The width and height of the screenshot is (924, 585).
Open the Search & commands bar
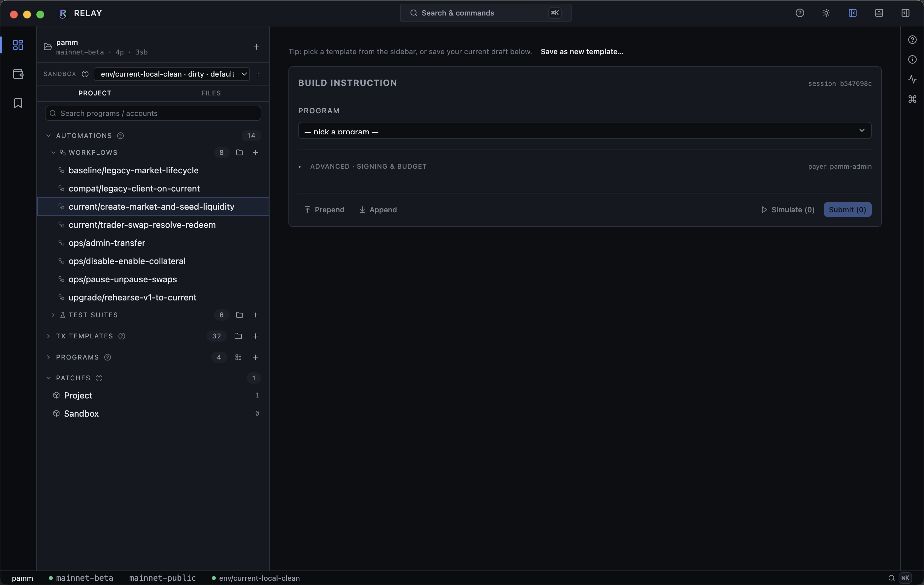pos(485,13)
